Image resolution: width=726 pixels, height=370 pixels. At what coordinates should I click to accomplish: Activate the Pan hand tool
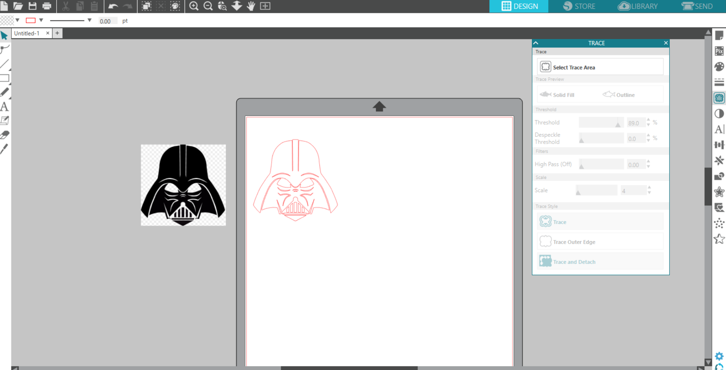point(251,6)
